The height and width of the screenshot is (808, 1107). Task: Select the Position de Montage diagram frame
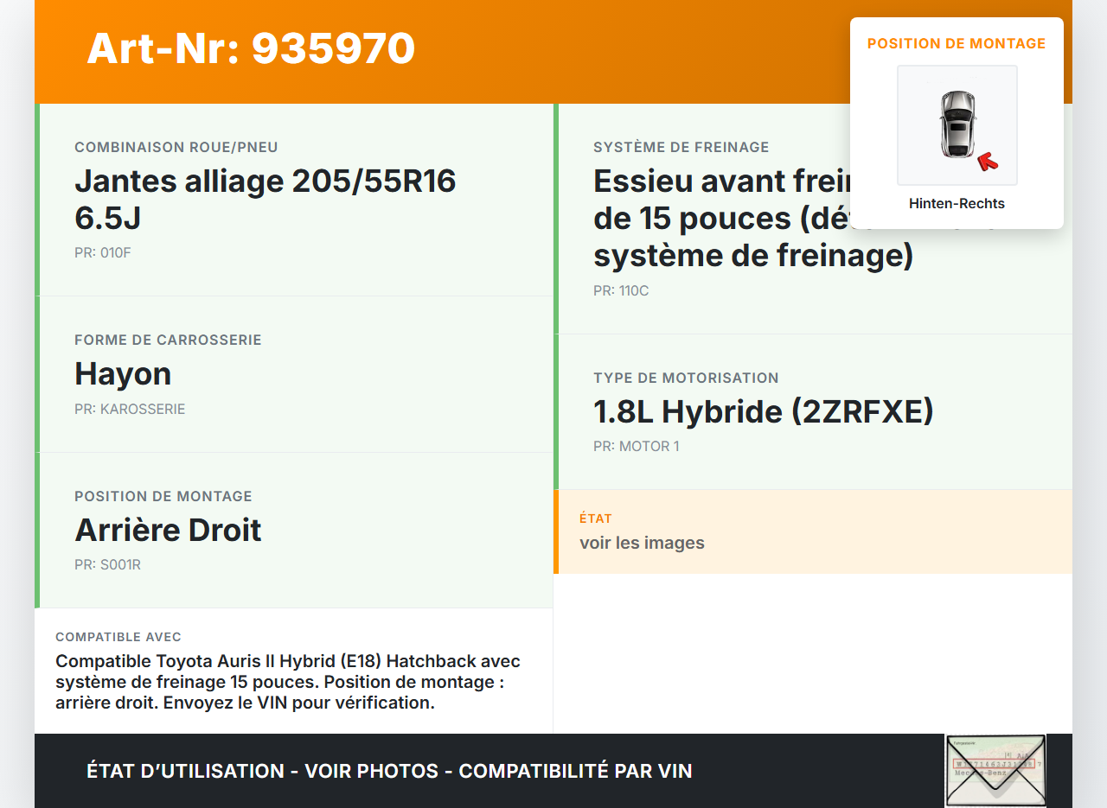pos(957,124)
